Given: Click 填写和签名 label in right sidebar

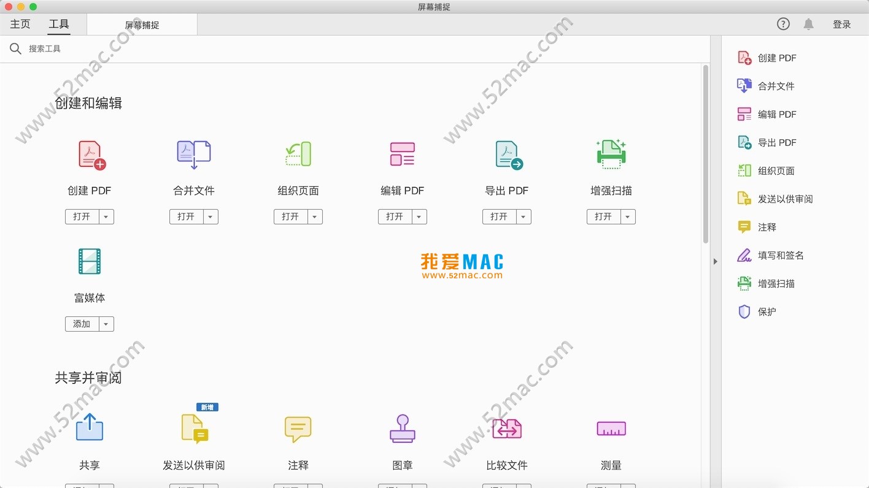Looking at the screenshot, I should (x=781, y=255).
